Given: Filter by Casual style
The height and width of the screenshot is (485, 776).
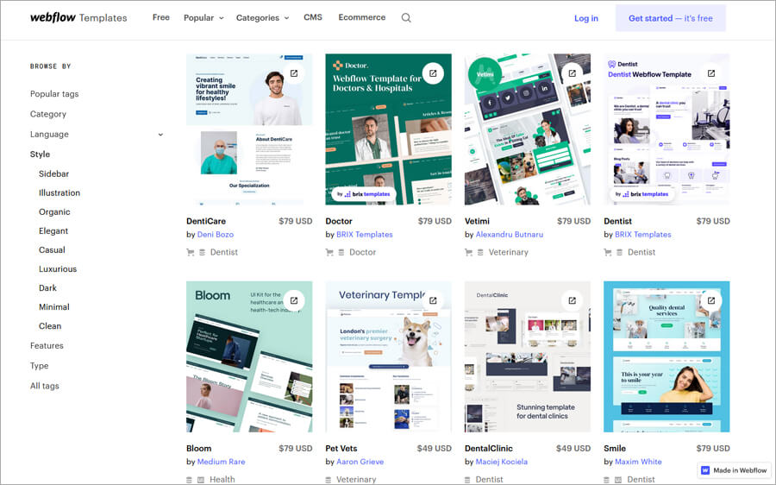Looking at the screenshot, I should 52,249.
